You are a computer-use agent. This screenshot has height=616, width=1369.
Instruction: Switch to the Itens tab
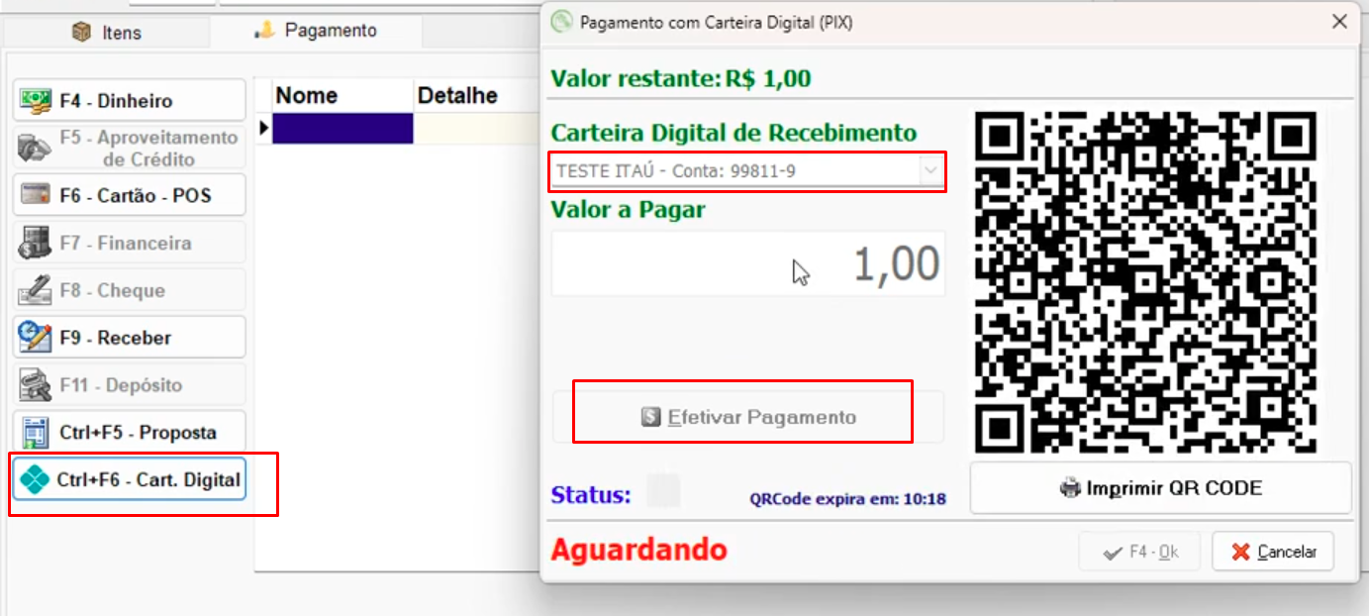tap(106, 32)
